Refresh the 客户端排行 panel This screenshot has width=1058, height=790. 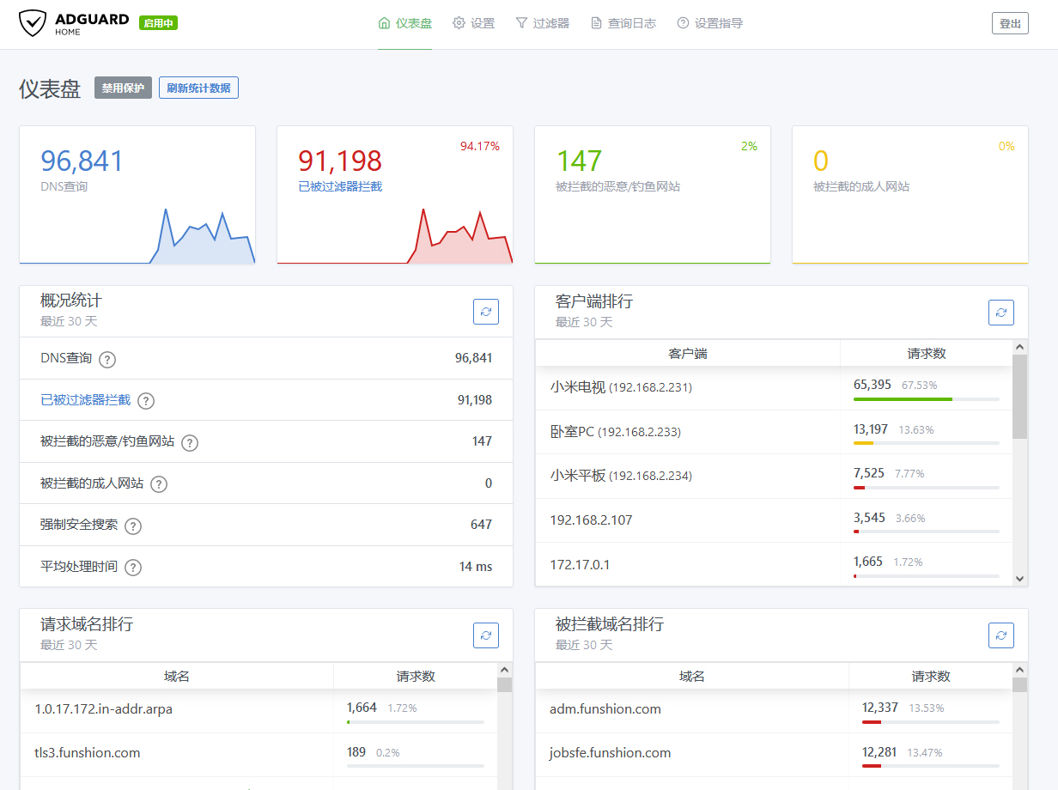pos(1001,313)
